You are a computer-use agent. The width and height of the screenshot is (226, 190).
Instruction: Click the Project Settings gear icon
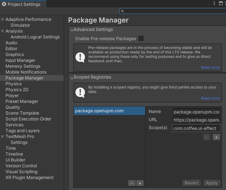4,4
